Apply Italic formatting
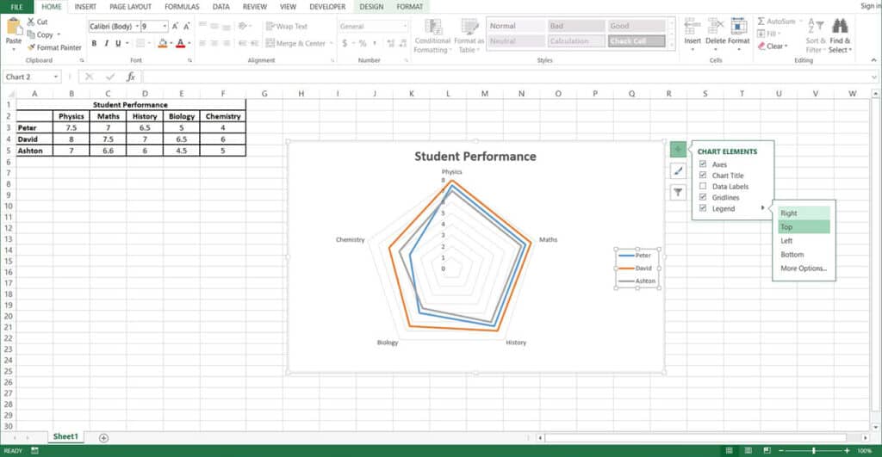The image size is (882, 457). (x=107, y=43)
